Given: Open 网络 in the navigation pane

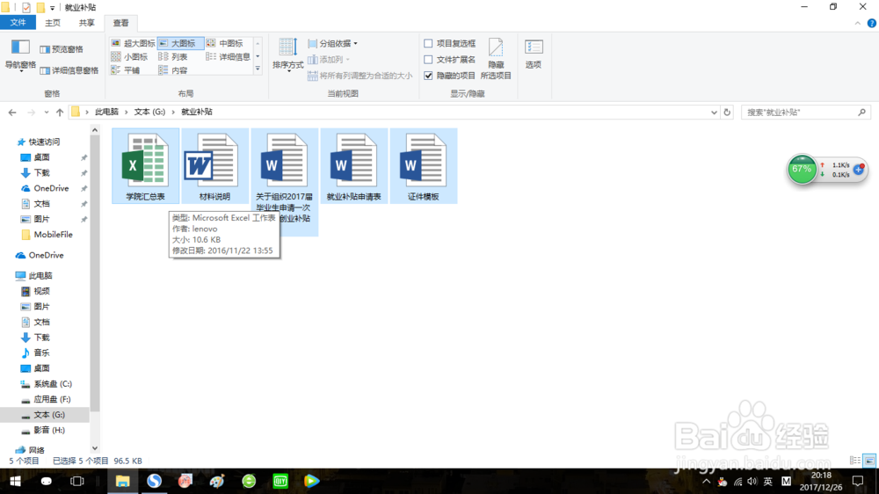Looking at the screenshot, I should tap(36, 450).
